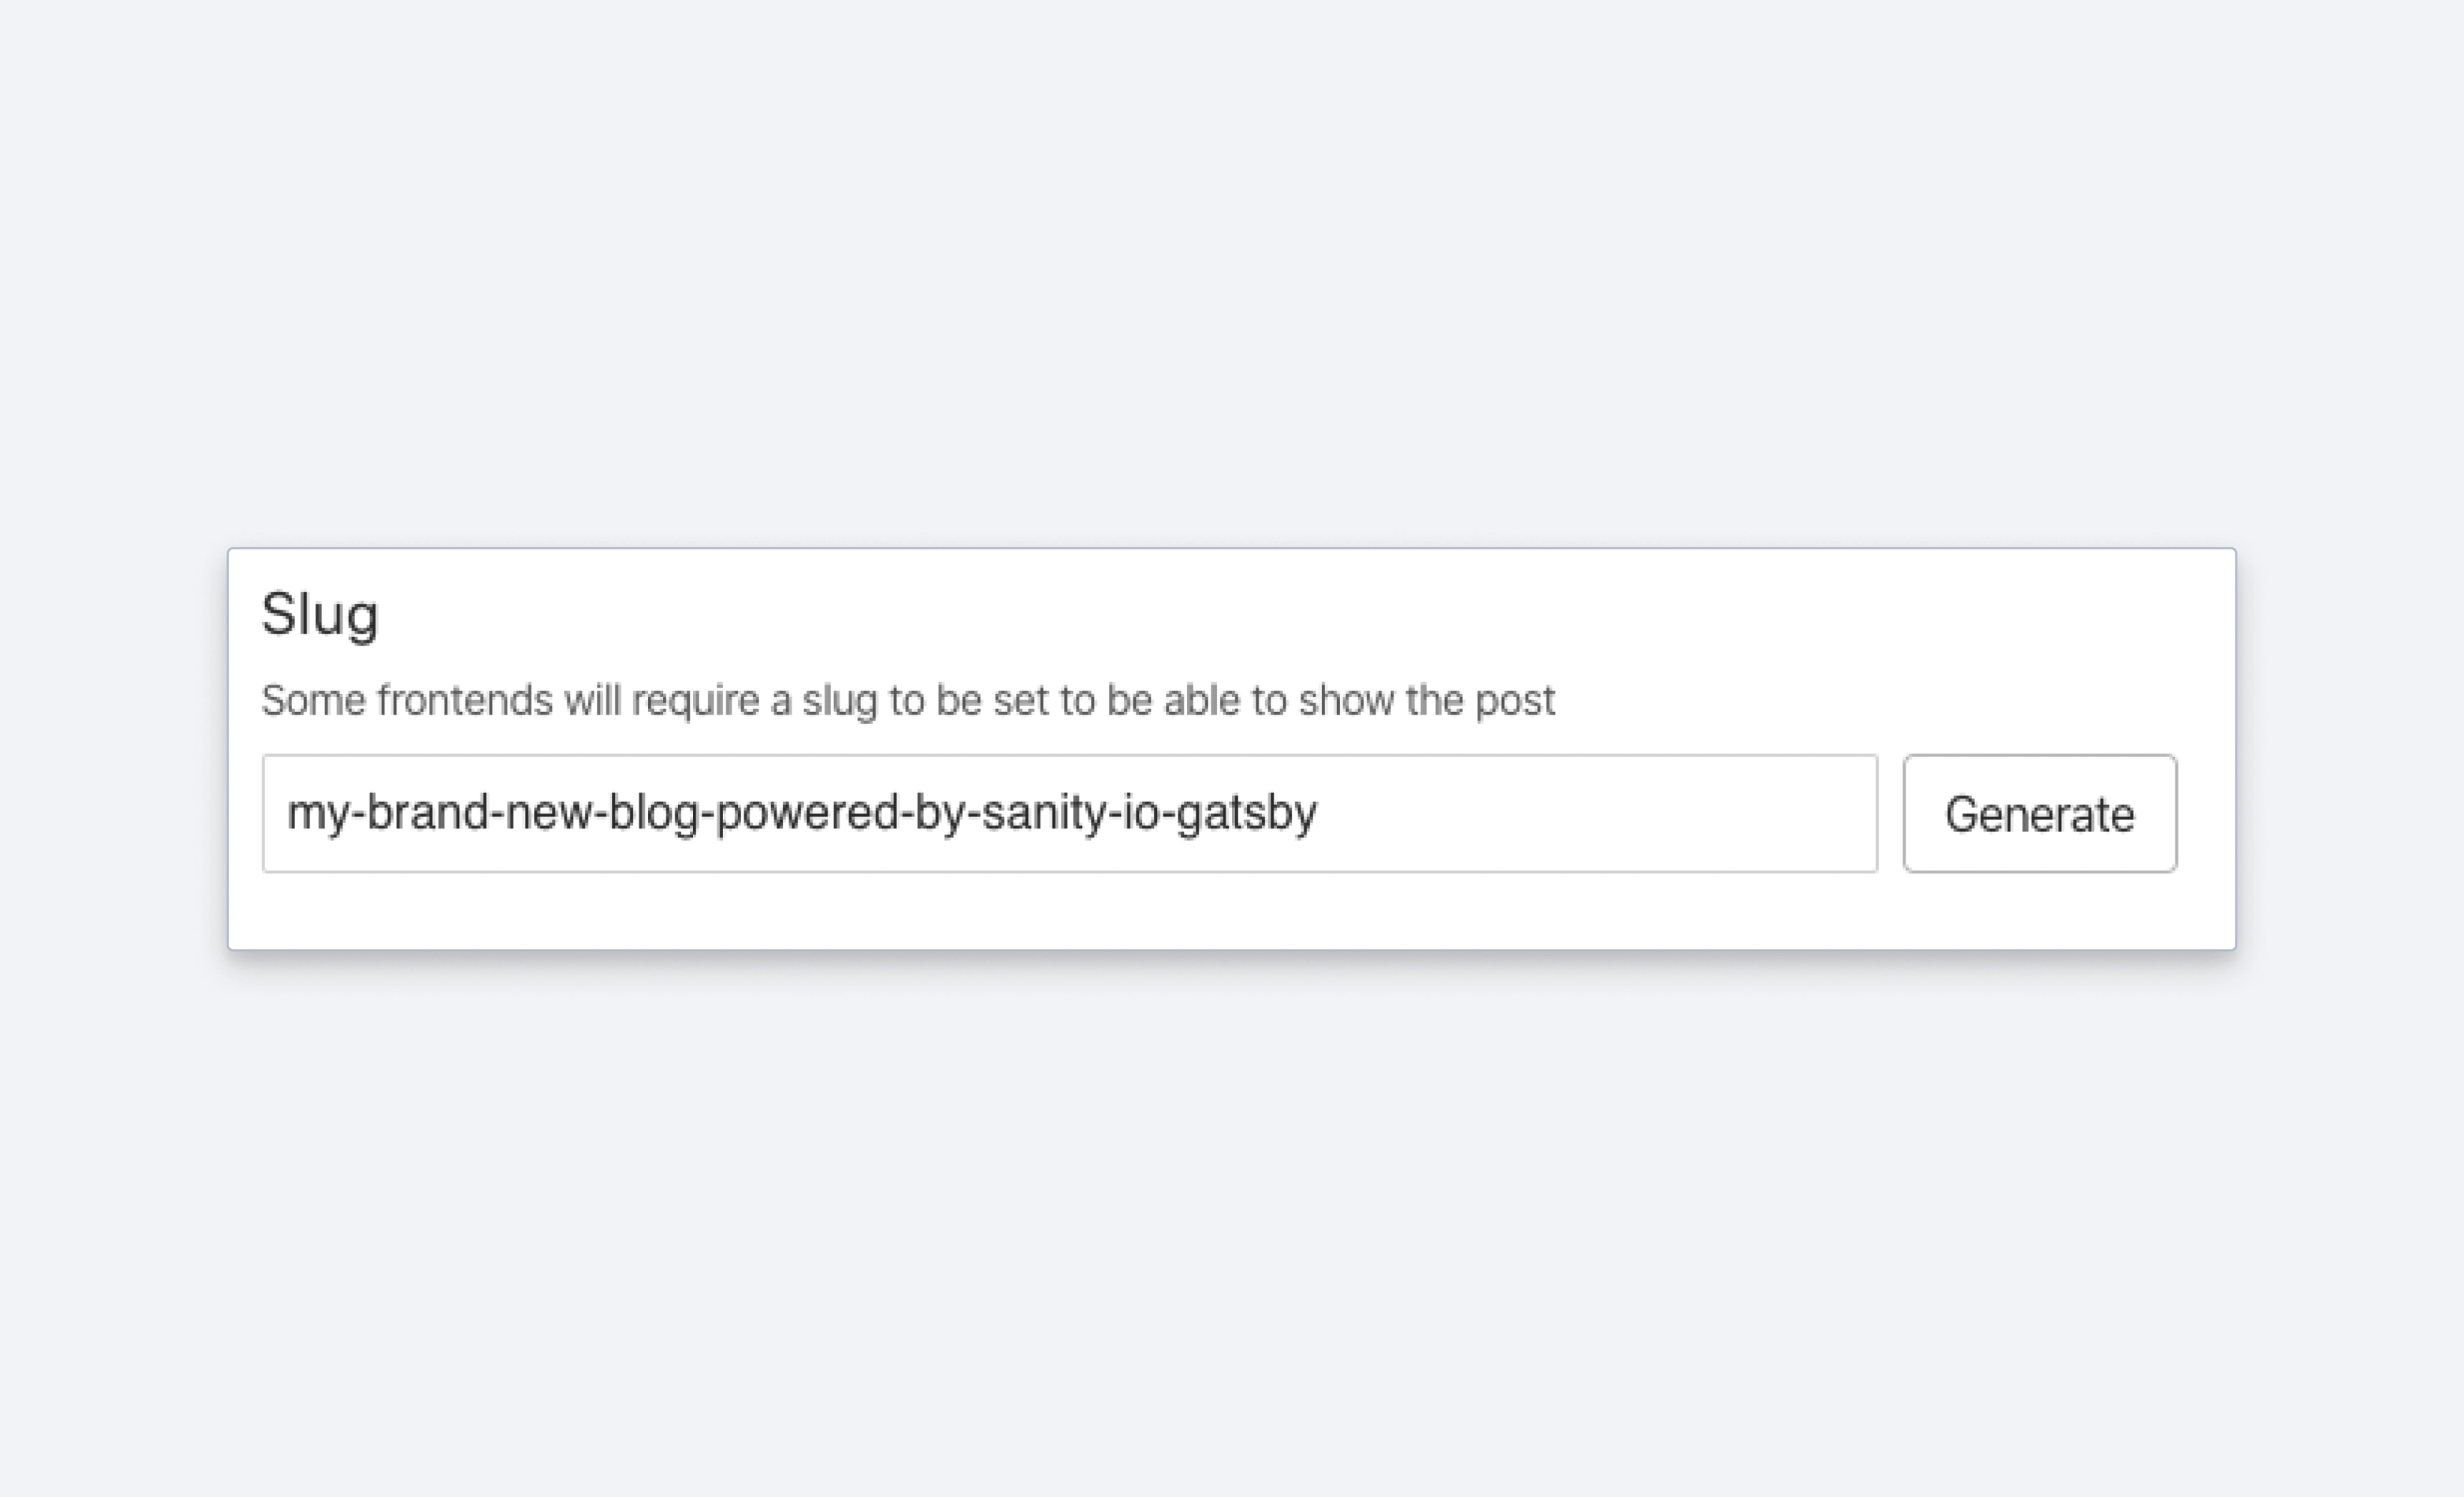Click the Generate button
Screen dimensions: 2464x1497
[2039, 814]
